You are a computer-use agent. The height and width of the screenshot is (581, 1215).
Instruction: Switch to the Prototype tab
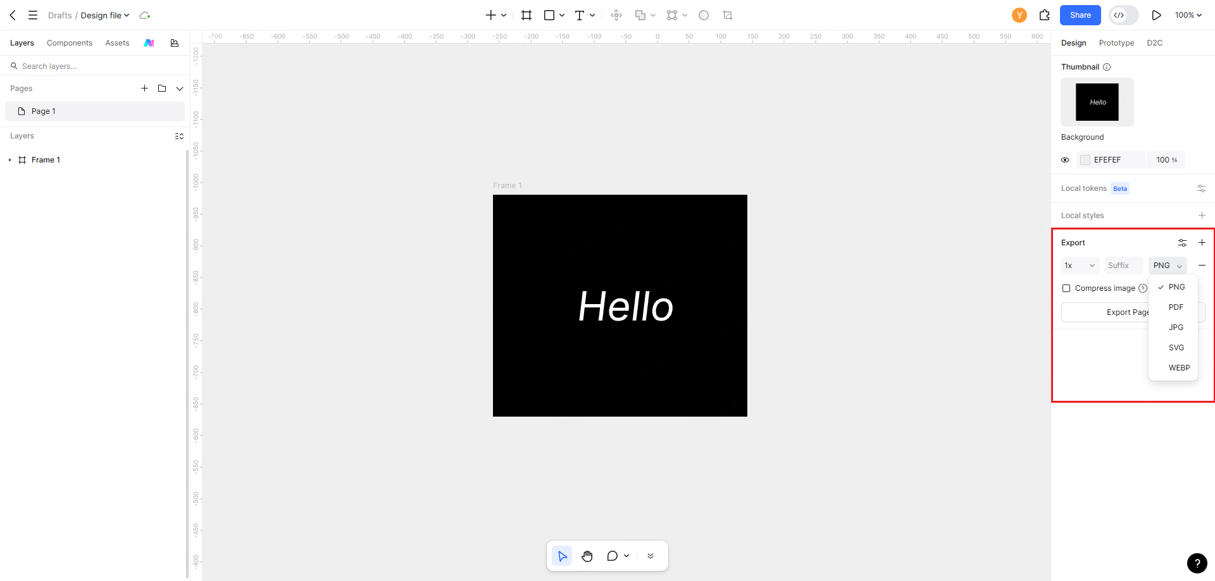(1116, 43)
